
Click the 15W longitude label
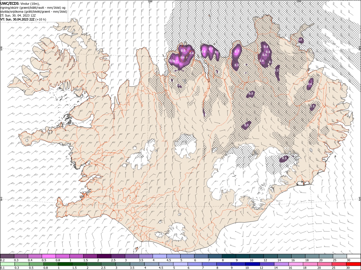[x=299, y=1]
